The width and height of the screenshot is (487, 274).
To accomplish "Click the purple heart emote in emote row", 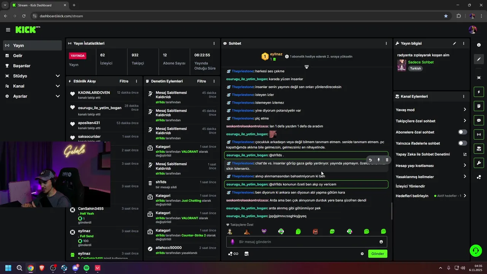I will click(264, 231).
